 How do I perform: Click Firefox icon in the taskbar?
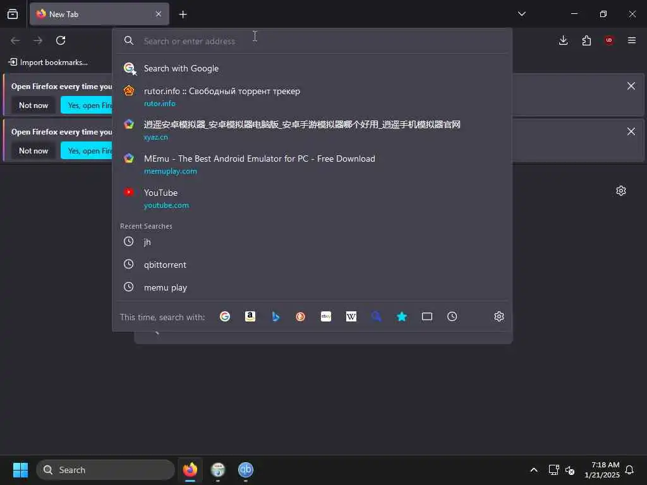190,470
